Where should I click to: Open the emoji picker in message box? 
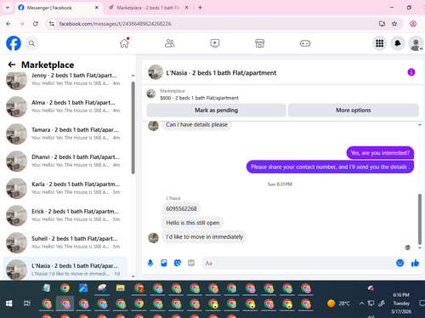tap(399, 264)
